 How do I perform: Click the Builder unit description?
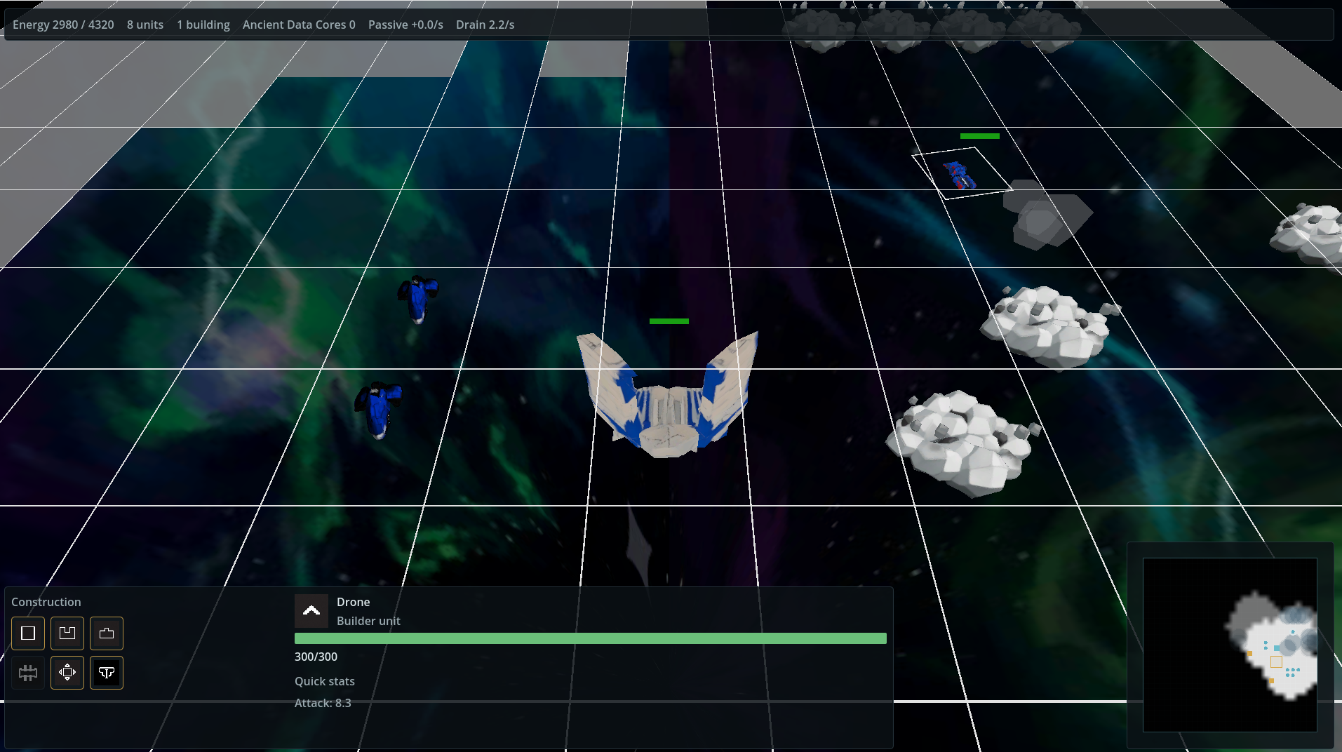tap(368, 621)
